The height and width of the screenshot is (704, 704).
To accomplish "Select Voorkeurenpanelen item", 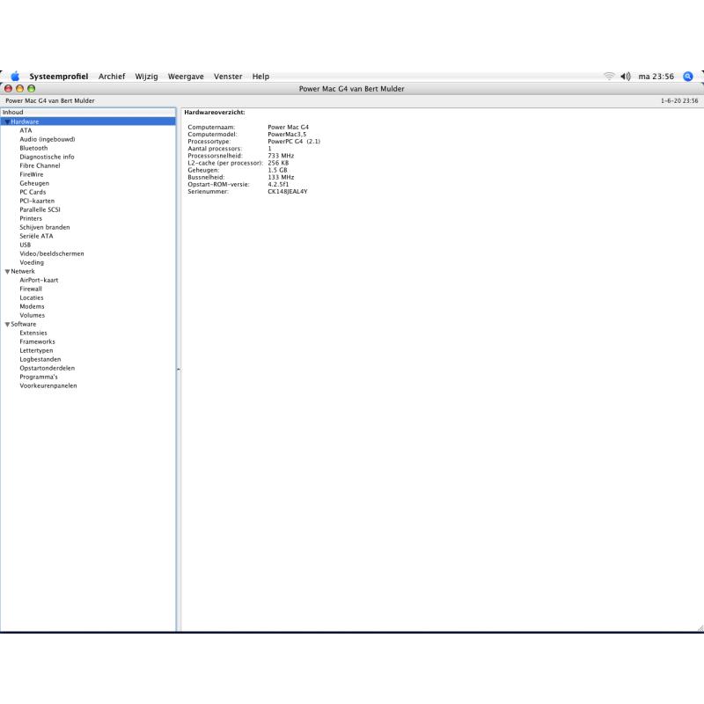I will point(48,385).
